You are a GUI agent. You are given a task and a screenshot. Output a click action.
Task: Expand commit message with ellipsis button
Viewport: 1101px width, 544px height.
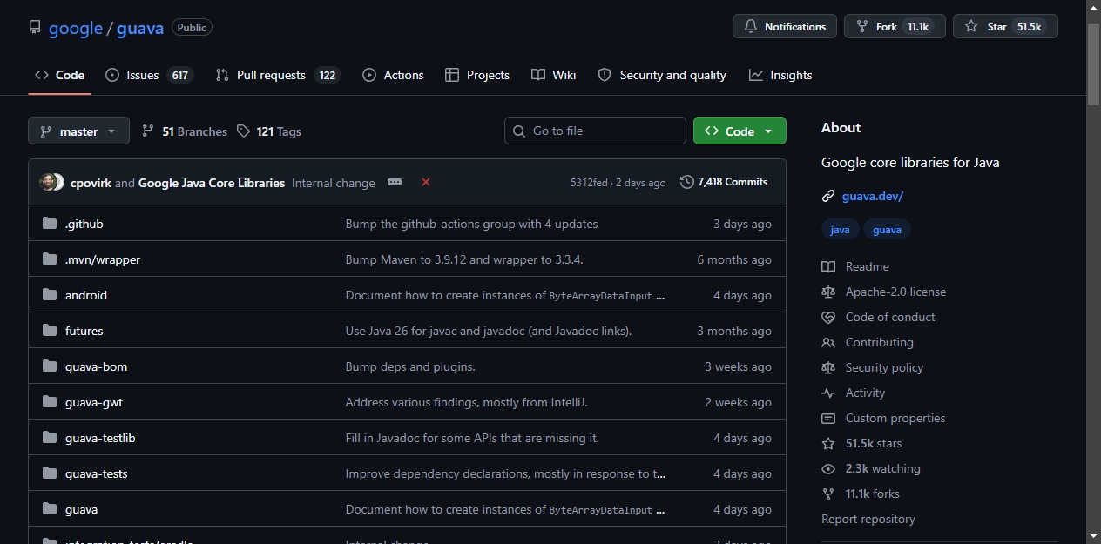coord(395,182)
